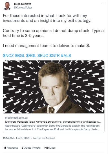
Task: Click the Garimpeiro columnist description text
Action: pyautogui.click(x=53, y=127)
